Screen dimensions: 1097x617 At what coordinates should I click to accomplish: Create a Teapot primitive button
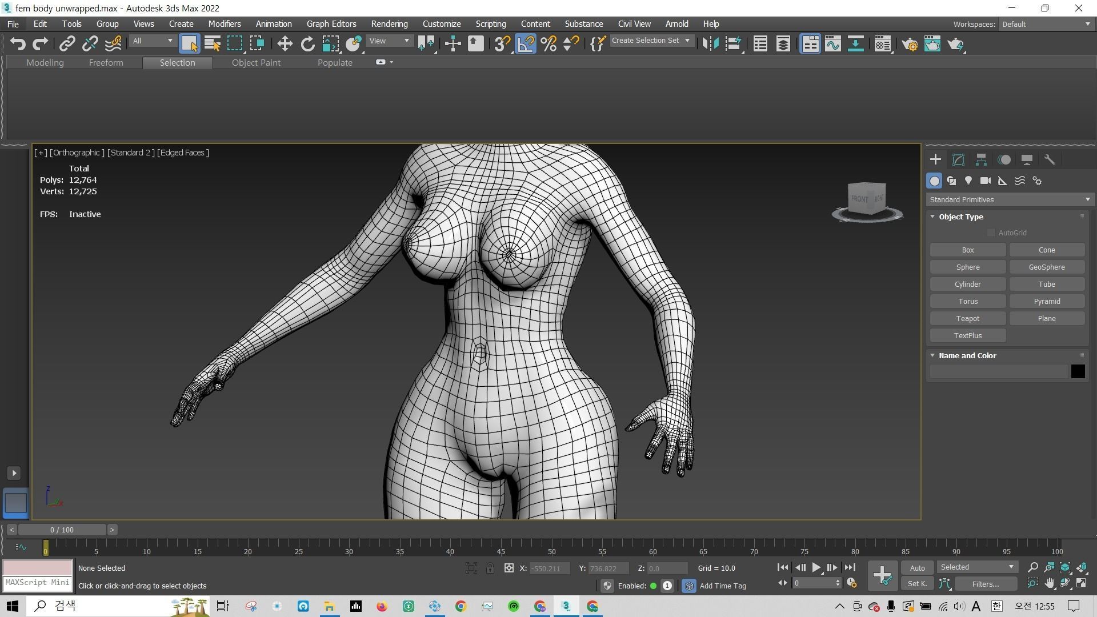967,319
